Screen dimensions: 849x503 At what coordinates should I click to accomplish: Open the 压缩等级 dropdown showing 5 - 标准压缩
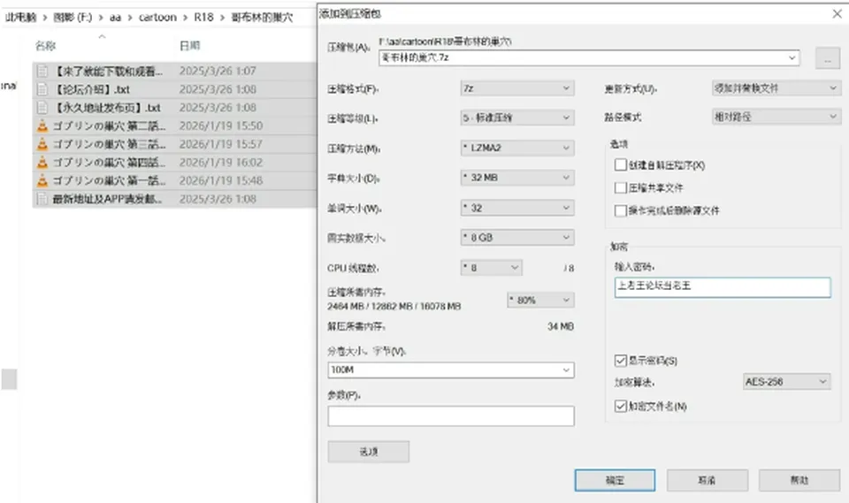[517, 118]
